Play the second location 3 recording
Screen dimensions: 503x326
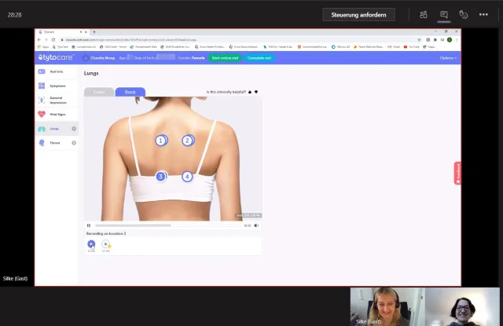(x=105, y=244)
